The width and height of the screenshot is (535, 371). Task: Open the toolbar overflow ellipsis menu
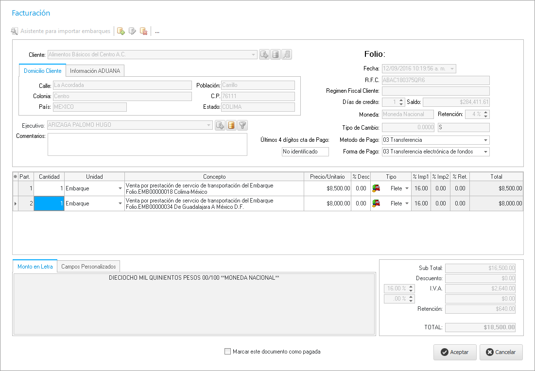point(157,31)
